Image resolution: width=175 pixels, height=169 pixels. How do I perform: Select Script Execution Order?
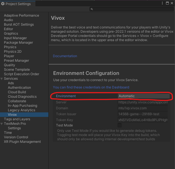[22, 74]
